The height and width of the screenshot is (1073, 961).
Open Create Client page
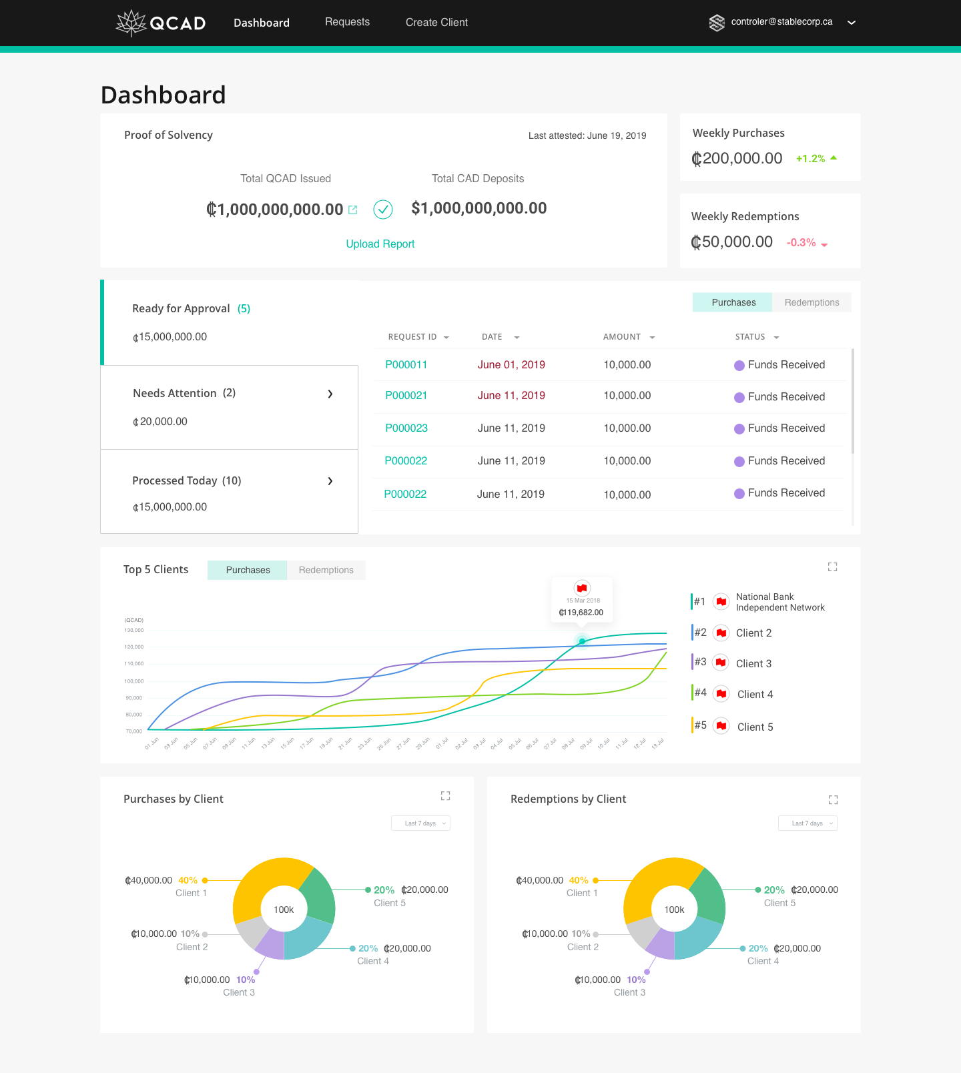[x=436, y=22]
